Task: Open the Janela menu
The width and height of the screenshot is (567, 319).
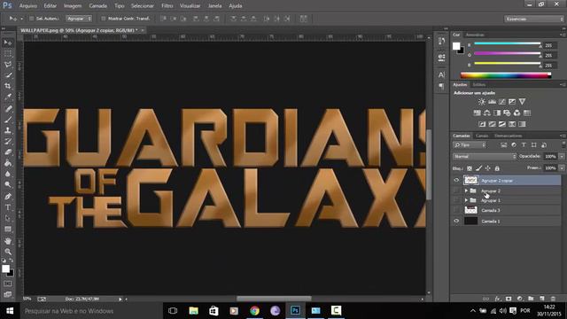Action: tap(214, 6)
